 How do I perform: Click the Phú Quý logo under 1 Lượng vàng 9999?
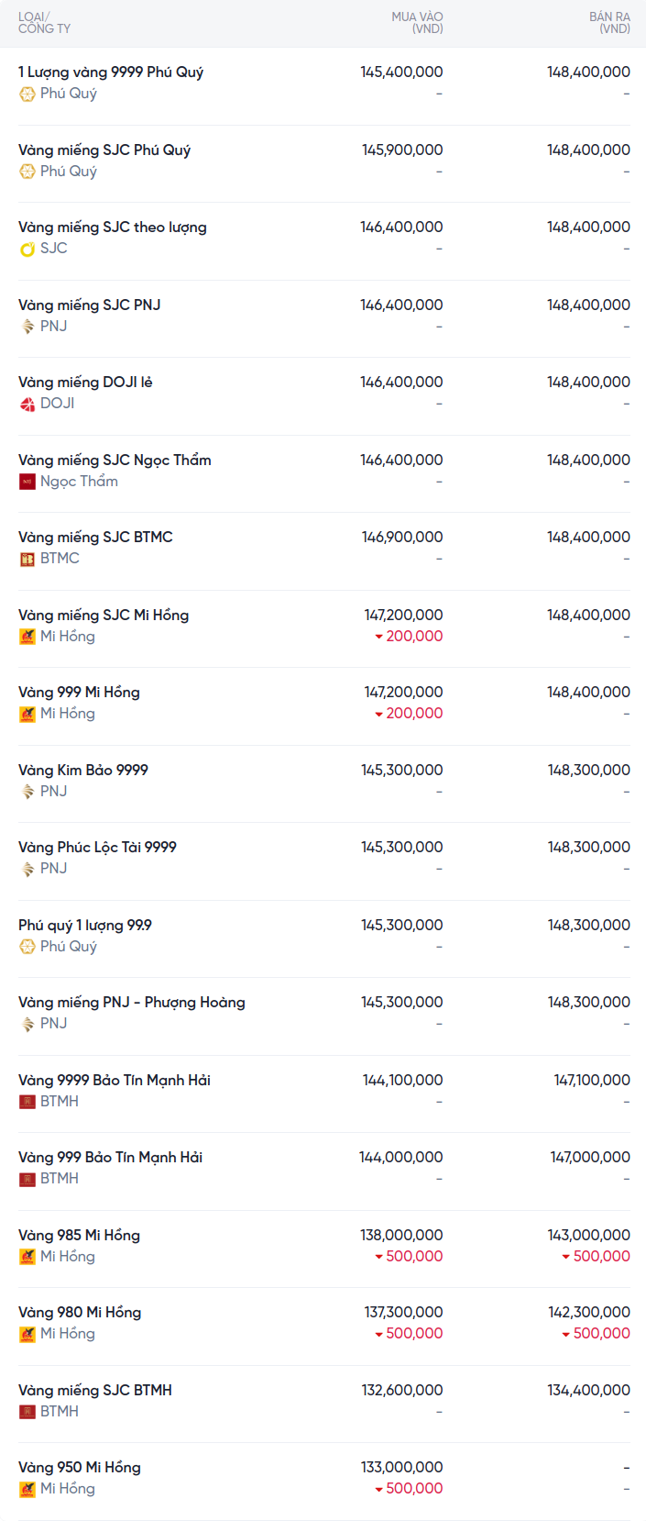27,94
